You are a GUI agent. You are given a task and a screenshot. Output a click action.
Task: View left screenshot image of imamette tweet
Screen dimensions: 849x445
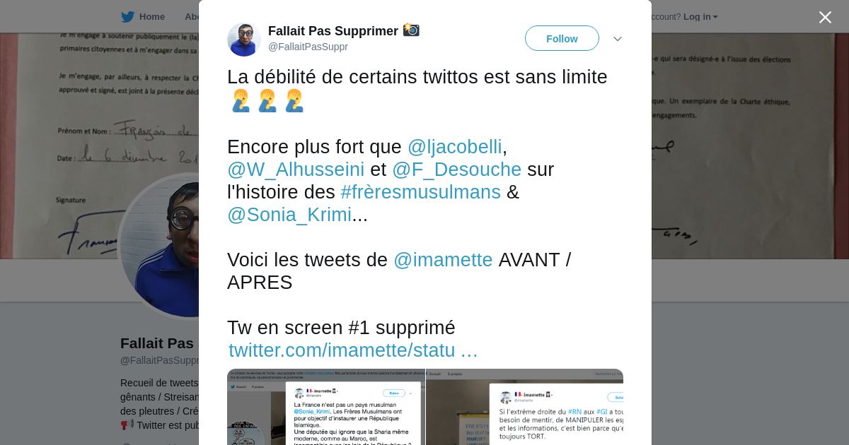click(325, 407)
